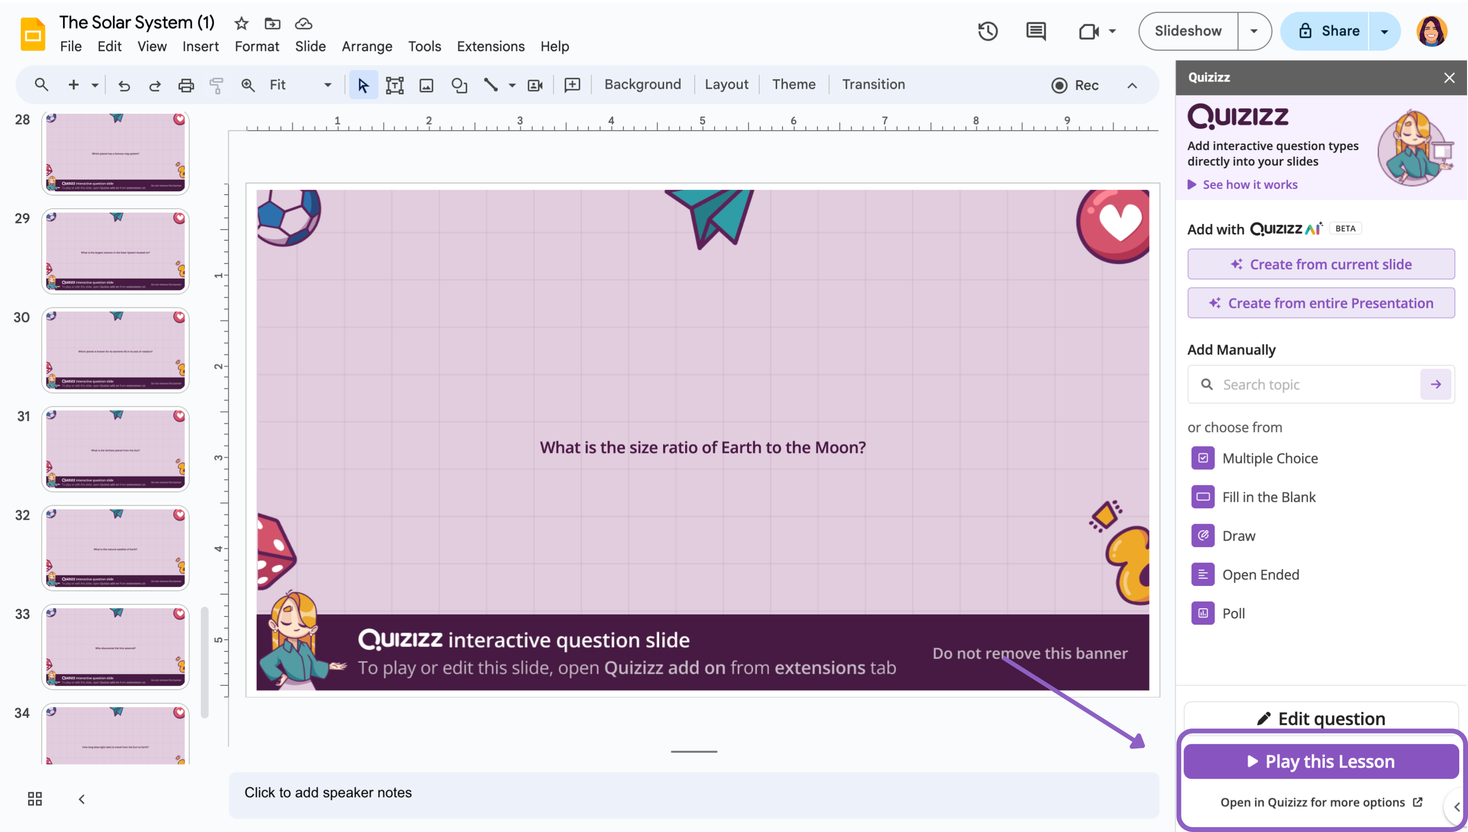Select the Fill in the Blank type
1468x832 pixels.
[x=1253, y=497]
